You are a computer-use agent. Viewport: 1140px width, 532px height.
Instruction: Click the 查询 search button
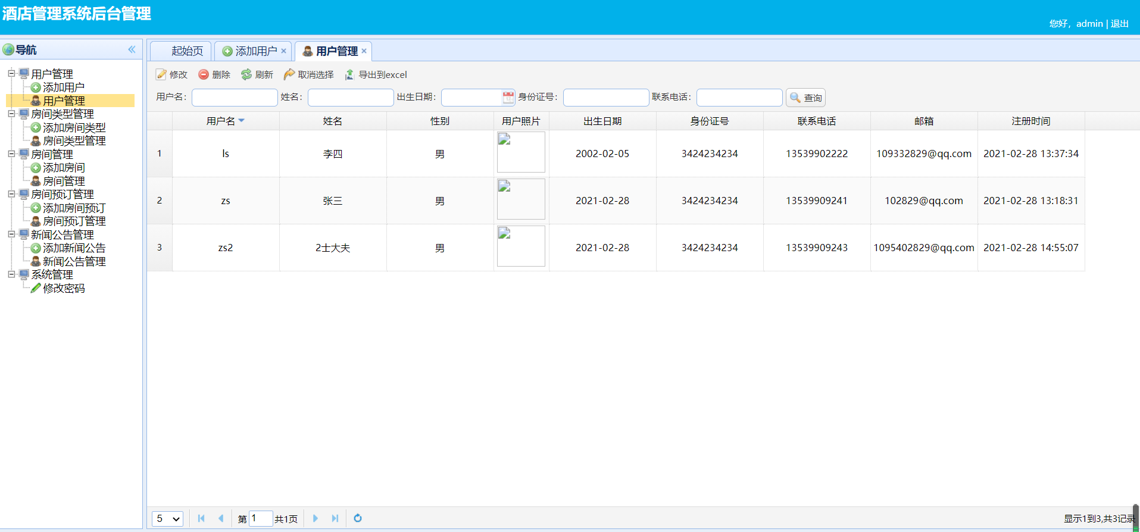806,98
